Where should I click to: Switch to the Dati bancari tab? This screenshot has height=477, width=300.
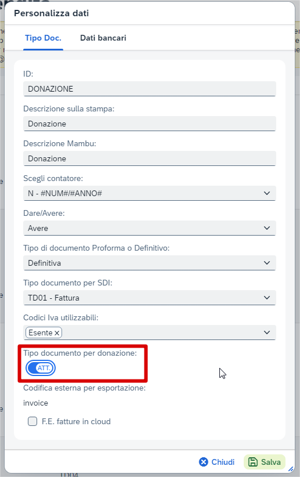pyautogui.click(x=103, y=38)
